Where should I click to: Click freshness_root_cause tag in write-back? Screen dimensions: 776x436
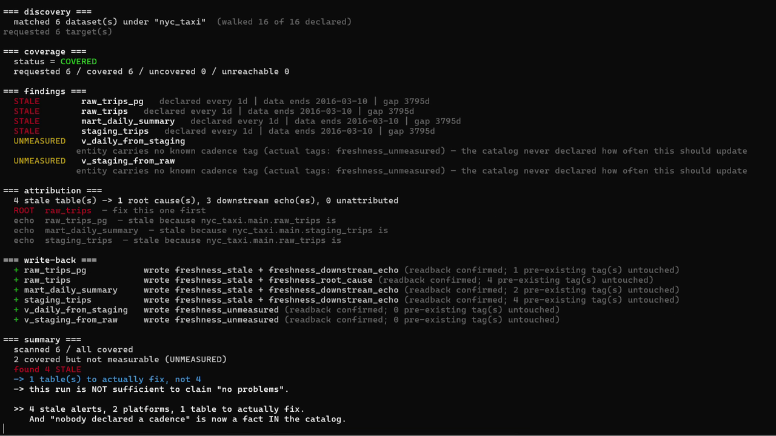coord(321,280)
